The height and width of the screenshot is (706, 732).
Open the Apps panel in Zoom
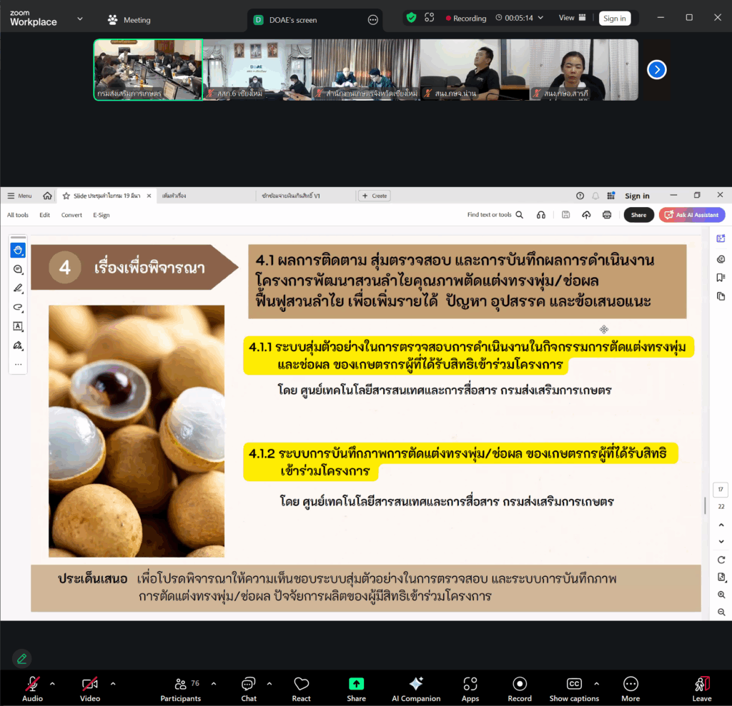[470, 688]
